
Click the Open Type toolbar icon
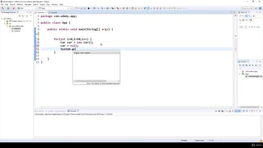click(132, 8)
